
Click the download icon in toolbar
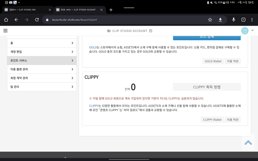tap(220, 20)
